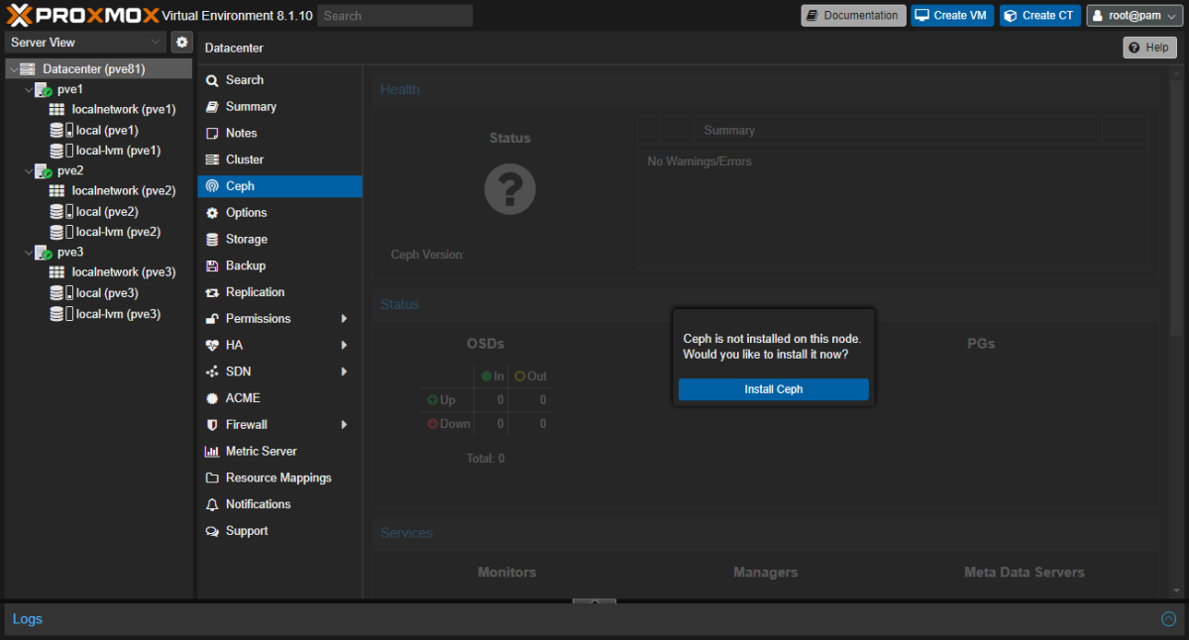Click the ACME certificate icon

(212, 398)
